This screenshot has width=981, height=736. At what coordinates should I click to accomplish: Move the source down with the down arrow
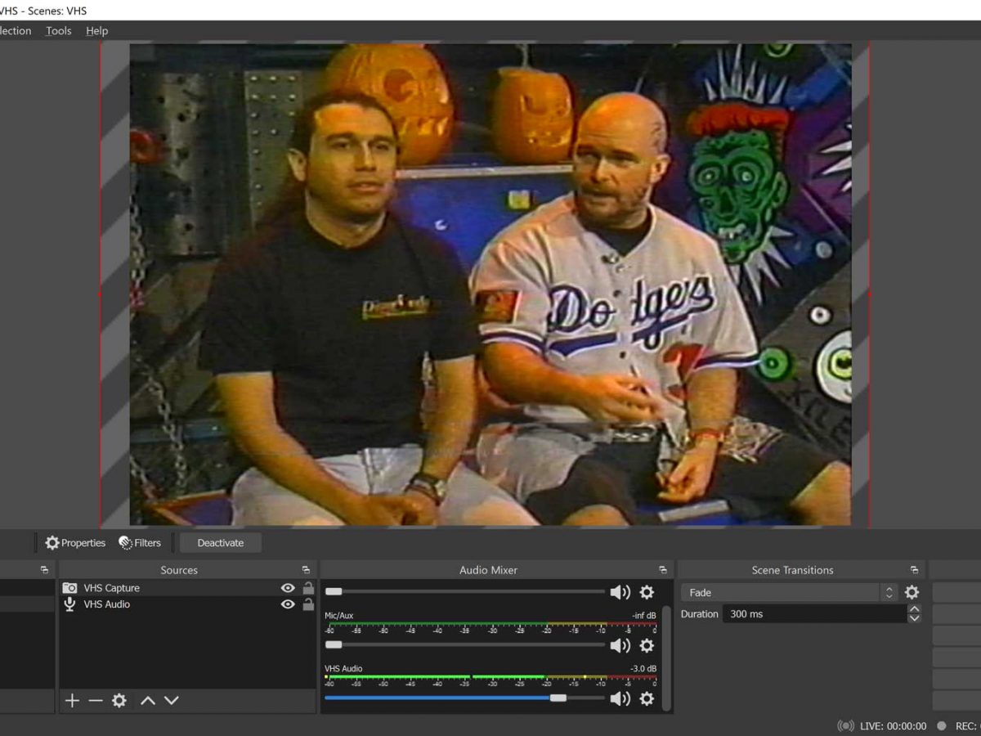[171, 701]
